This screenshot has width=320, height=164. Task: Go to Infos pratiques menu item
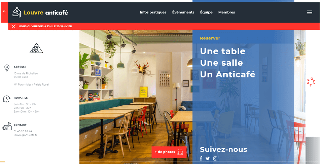point(153,12)
